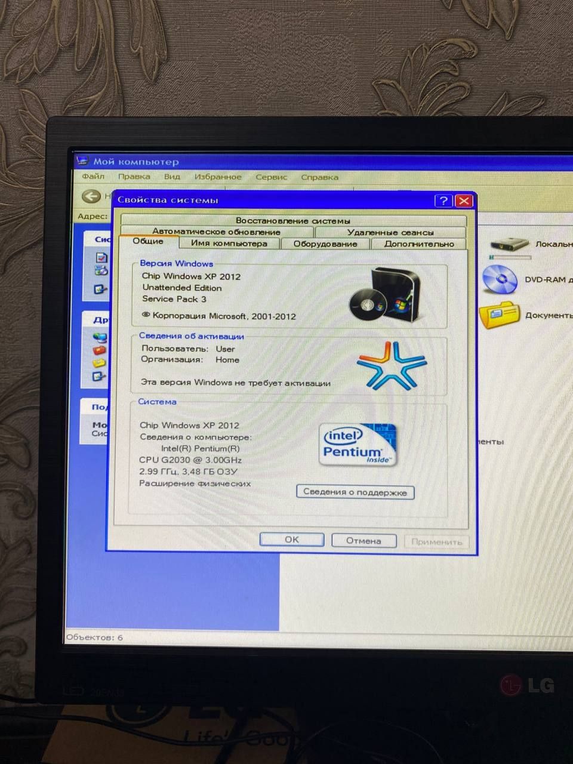Image resolution: width=573 pixels, height=764 pixels.
Task: Click the Корпорация Microsoft, 2001-2012 line
Action: point(218,316)
